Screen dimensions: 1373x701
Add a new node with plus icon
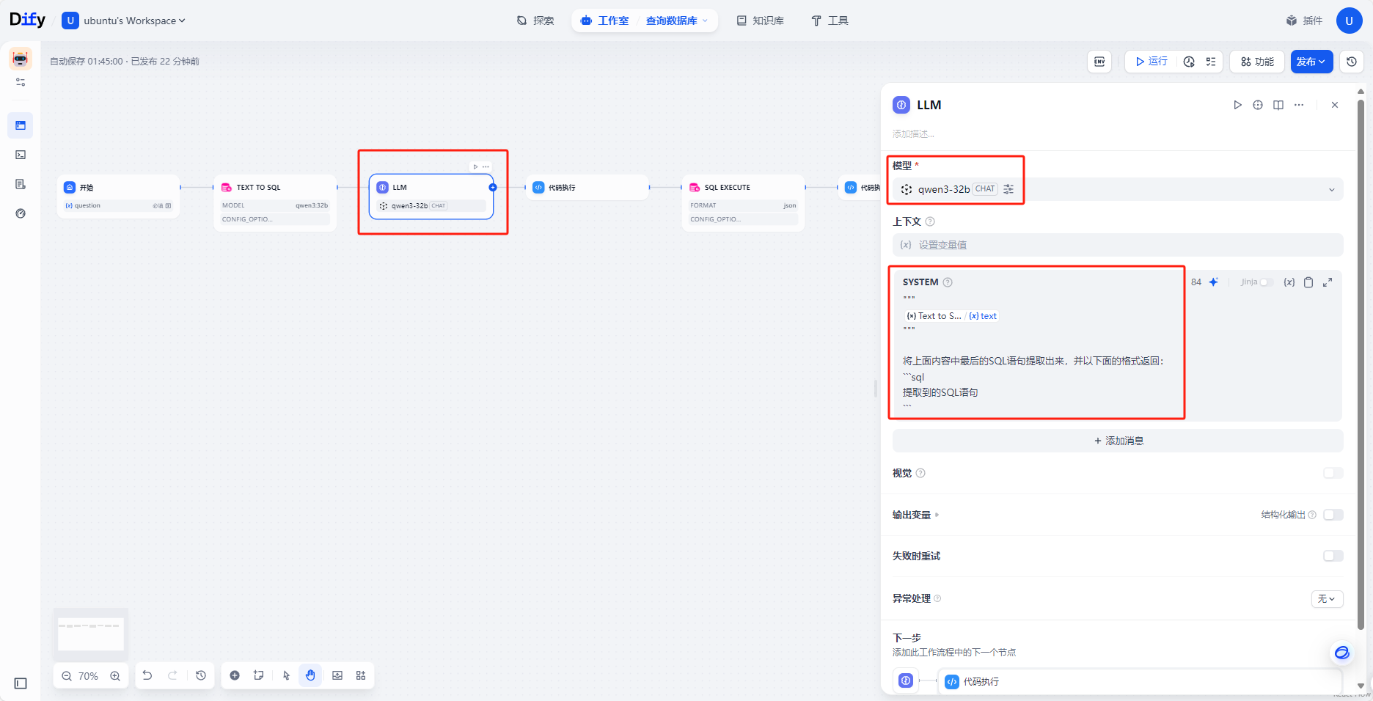[235, 675]
